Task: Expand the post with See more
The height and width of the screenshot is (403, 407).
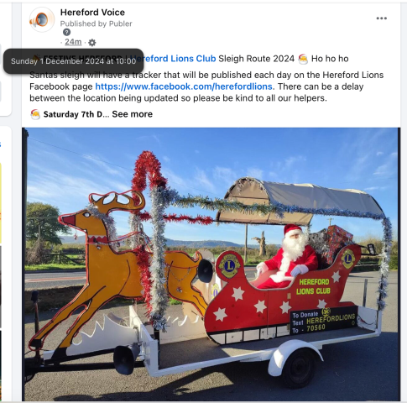Action: pos(133,114)
